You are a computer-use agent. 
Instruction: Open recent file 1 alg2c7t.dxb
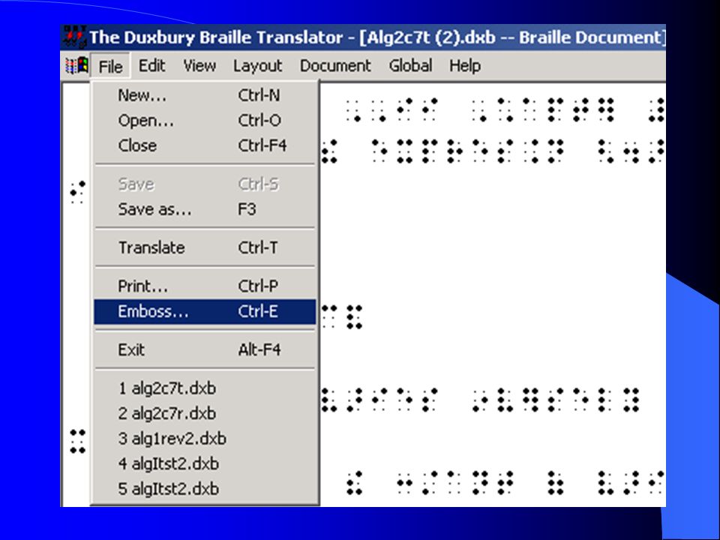[x=205, y=388]
